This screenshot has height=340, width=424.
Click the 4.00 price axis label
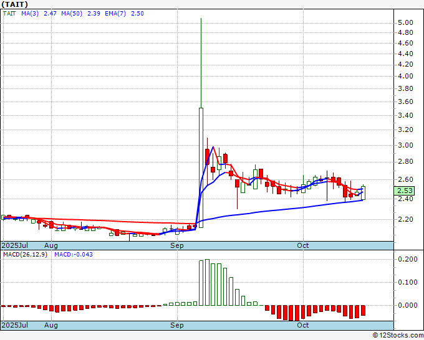click(x=406, y=76)
